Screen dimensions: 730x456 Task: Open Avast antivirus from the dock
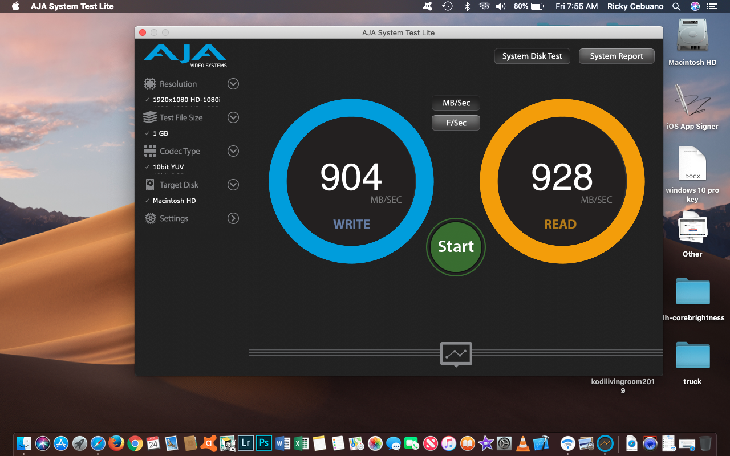point(209,443)
